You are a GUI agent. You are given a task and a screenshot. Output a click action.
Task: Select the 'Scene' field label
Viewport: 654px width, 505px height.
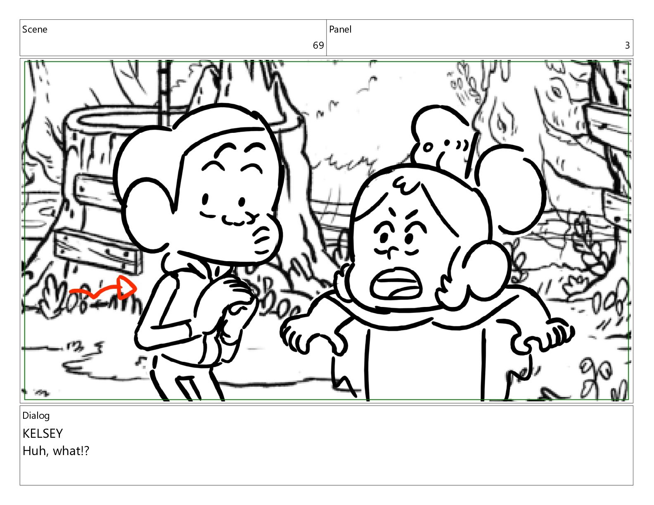pos(35,29)
